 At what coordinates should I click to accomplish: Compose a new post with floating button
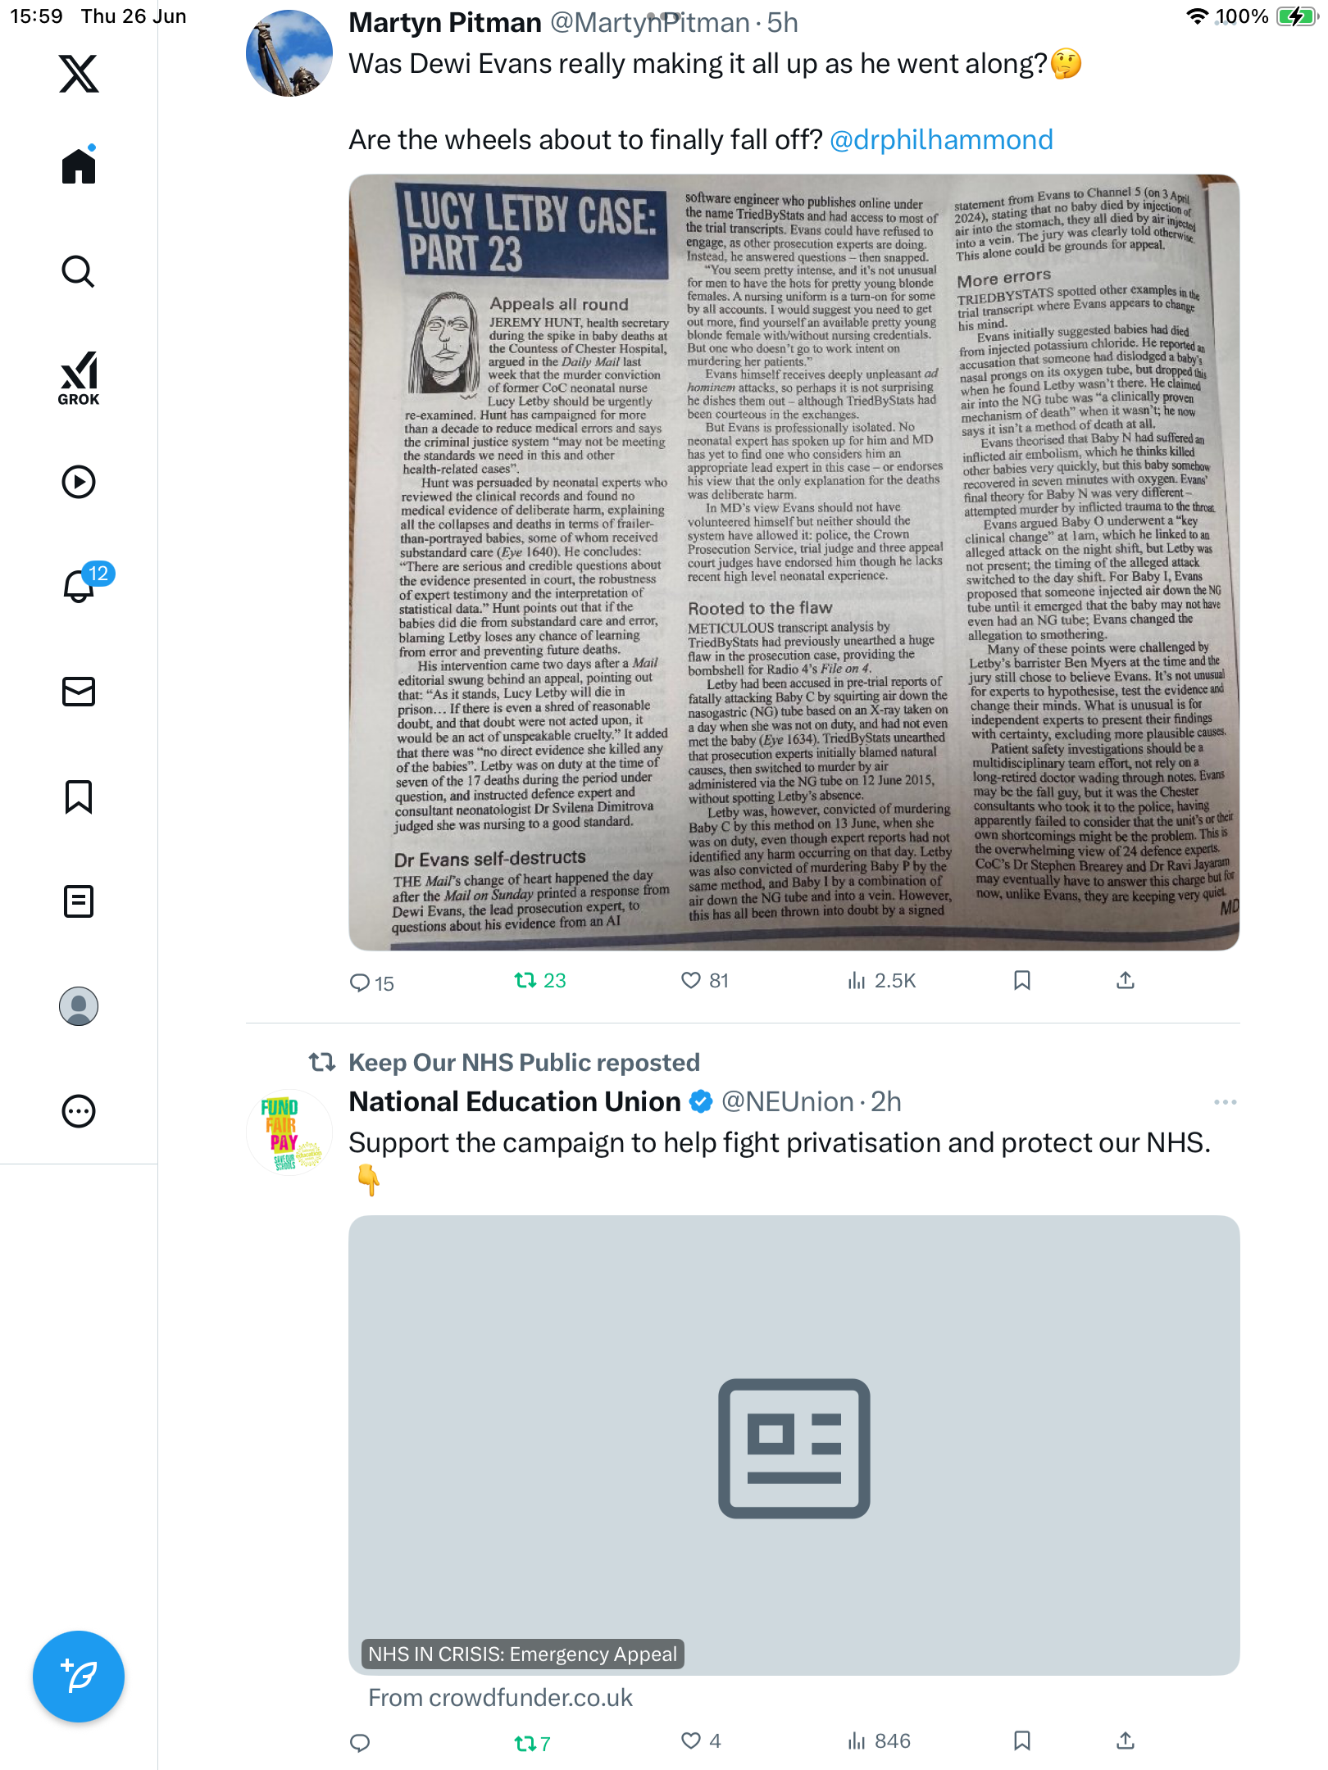pos(79,1677)
